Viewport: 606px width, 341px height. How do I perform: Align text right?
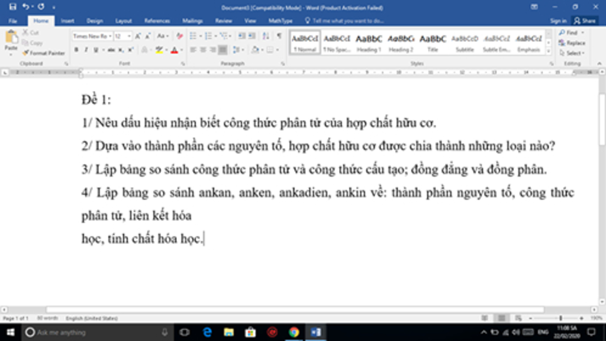click(212, 50)
